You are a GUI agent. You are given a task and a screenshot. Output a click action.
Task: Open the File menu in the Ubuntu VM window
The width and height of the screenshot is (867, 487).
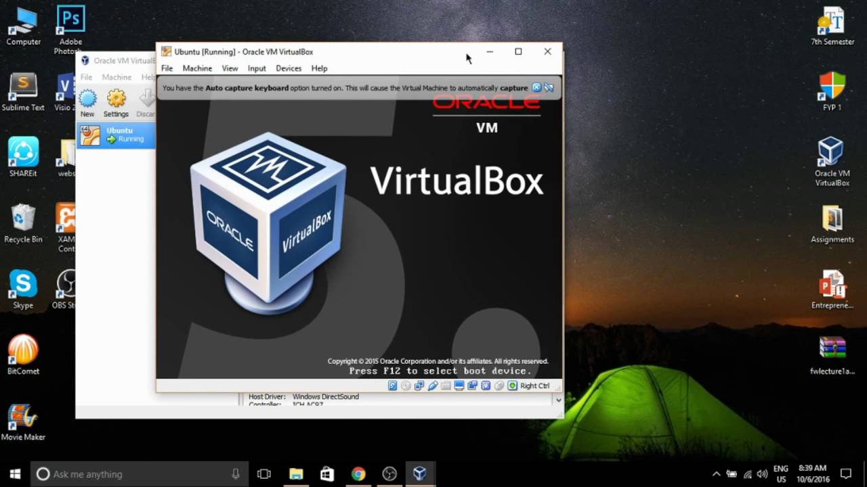[167, 68]
